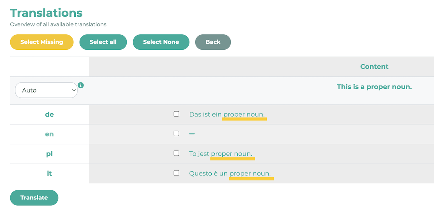Click the info icon beside Auto dropdown

click(81, 85)
